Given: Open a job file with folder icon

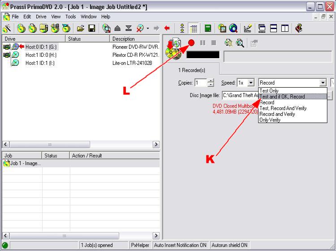Looking at the screenshot, I should tap(81, 28).
